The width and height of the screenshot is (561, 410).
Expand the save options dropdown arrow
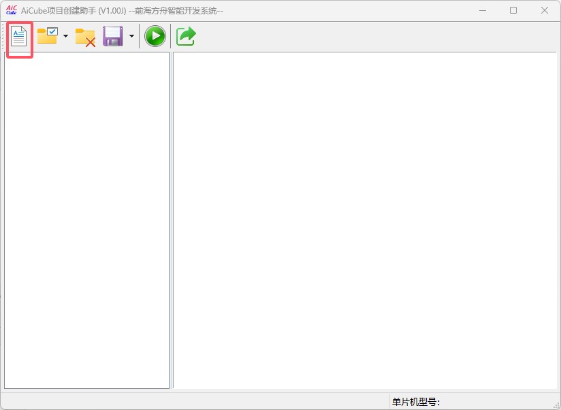pos(131,36)
